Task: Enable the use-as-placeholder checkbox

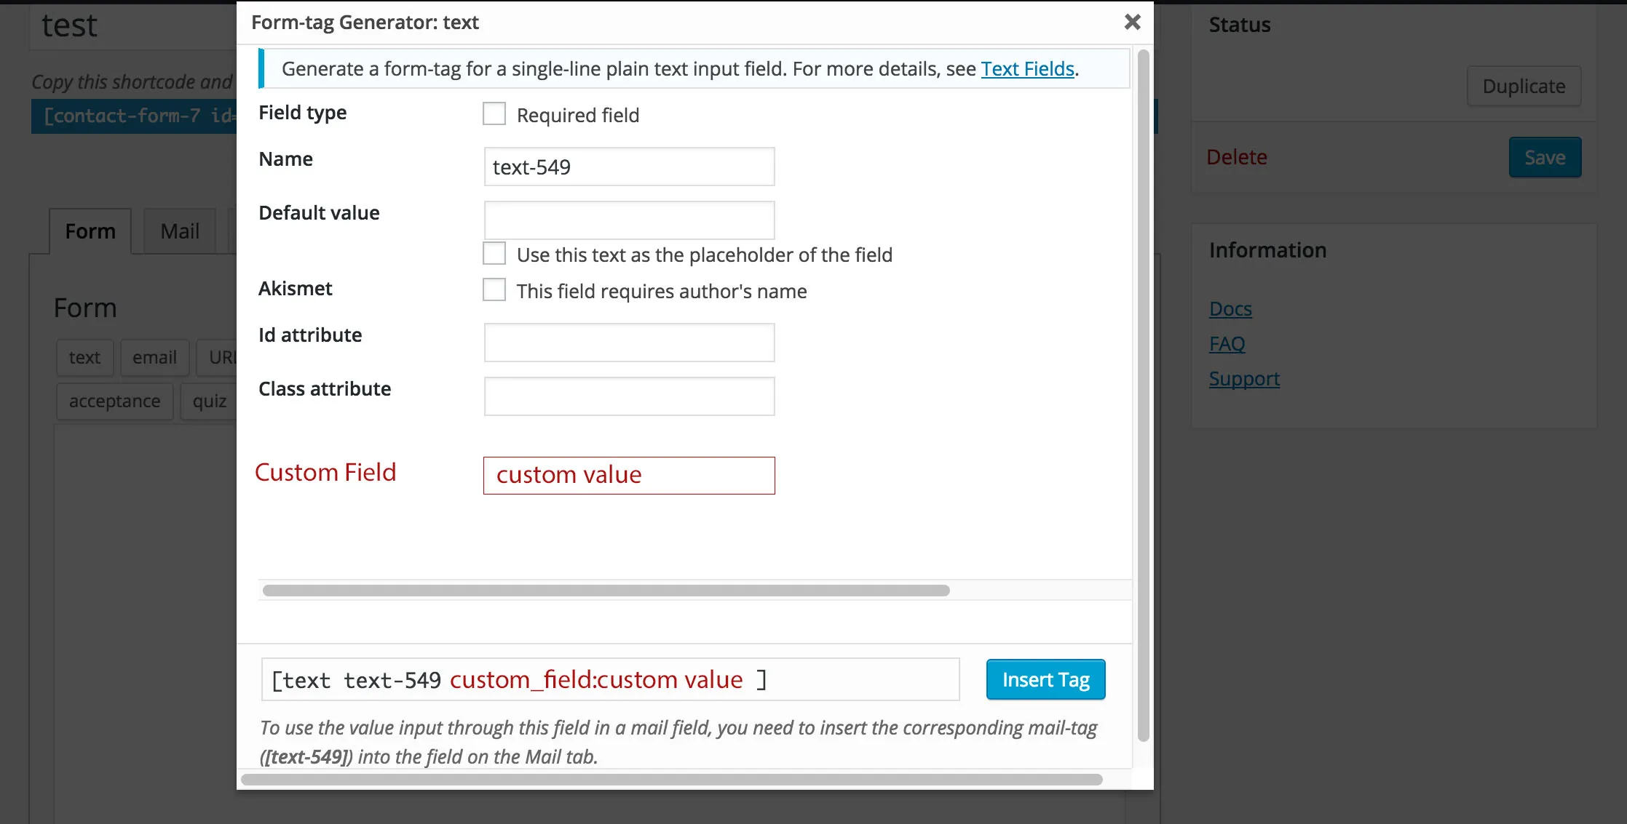Action: pos(494,254)
